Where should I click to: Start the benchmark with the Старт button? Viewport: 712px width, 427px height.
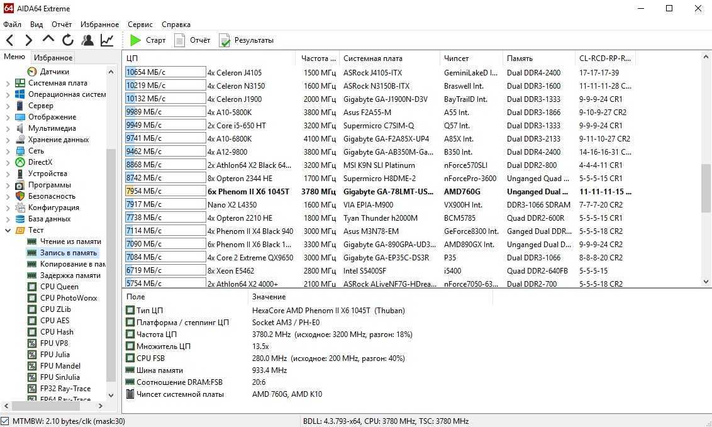click(x=148, y=40)
